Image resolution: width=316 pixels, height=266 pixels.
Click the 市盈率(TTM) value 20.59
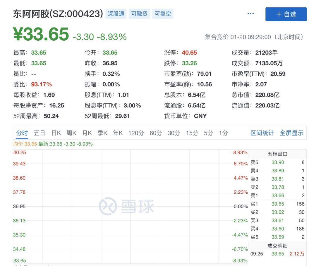click(278, 74)
